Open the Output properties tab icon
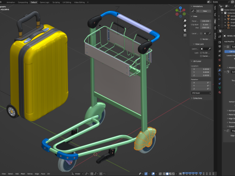 220,46
